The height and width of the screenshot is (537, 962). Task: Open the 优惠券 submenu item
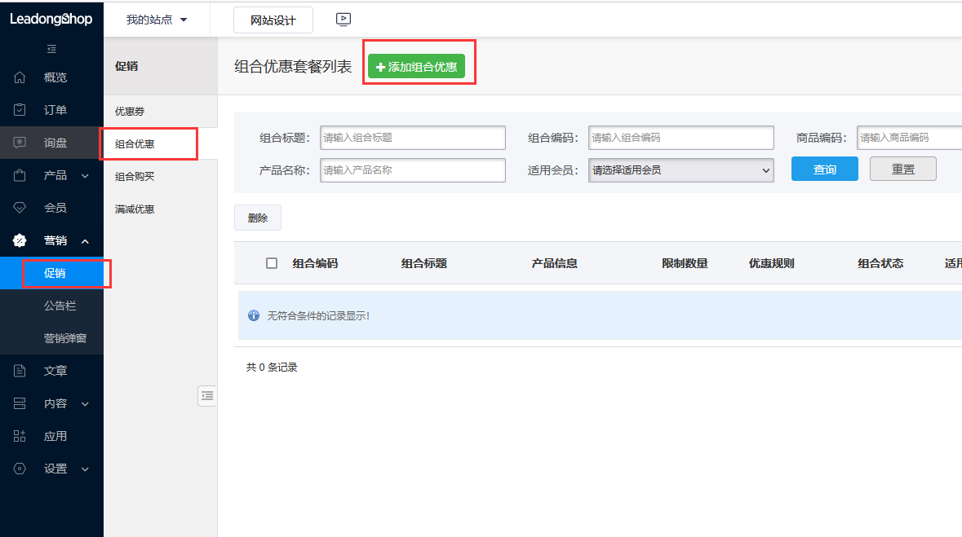coord(130,111)
